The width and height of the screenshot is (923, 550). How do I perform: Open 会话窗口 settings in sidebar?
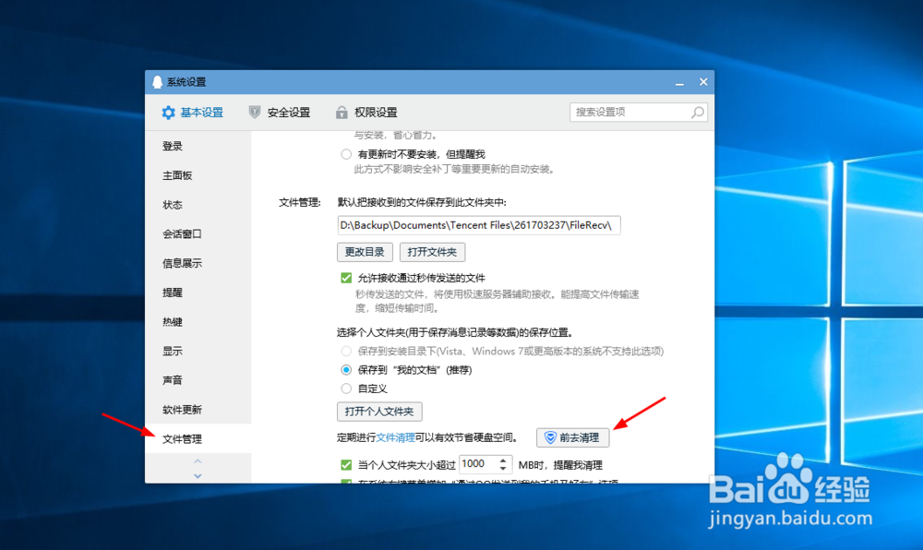click(x=198, y=234)
